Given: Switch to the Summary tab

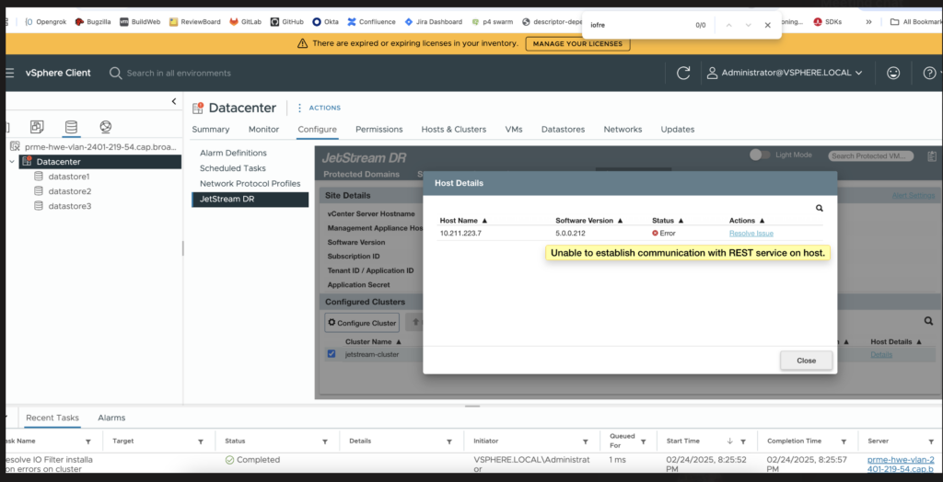Looking at the screenshot, I should [x=211, y=129].
